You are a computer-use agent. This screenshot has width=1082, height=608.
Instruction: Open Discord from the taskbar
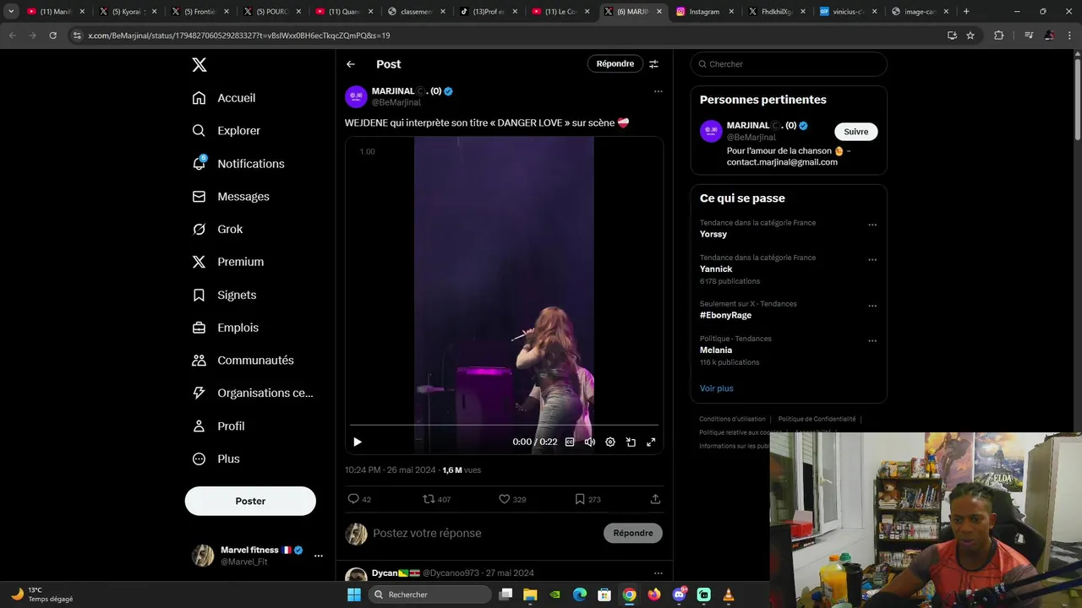click(679, 594)
